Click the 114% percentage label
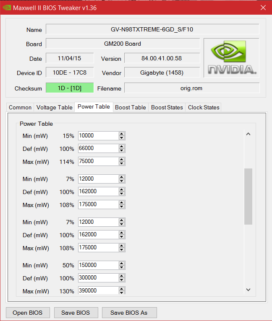The image size is (272, 321). click(67, 162)
